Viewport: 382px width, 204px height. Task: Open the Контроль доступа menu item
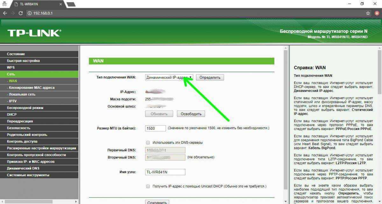[x=39, y=141]
